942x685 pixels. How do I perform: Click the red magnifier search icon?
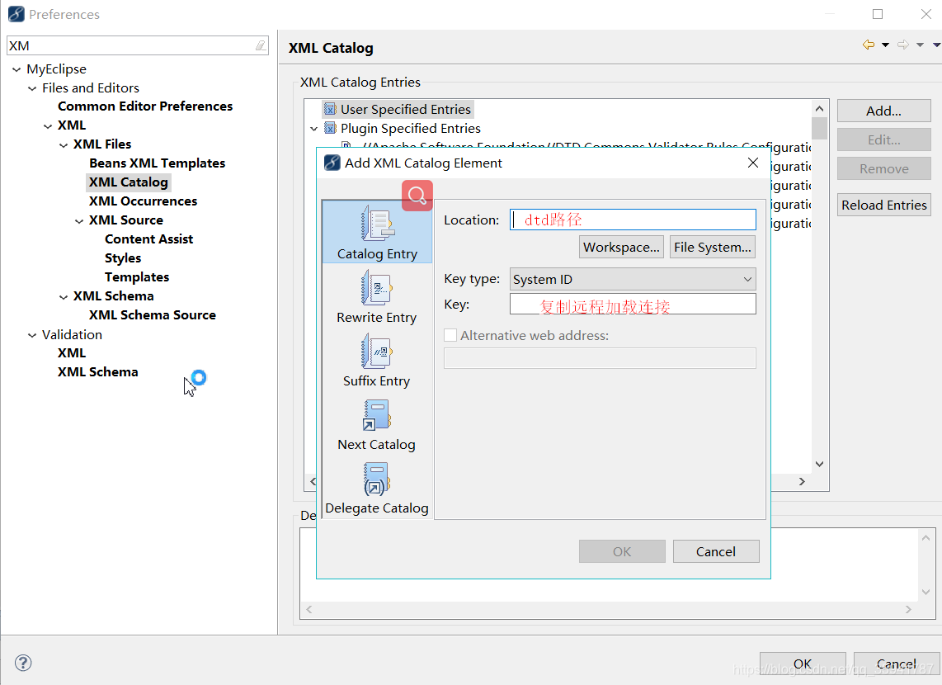tap(417, 196)
